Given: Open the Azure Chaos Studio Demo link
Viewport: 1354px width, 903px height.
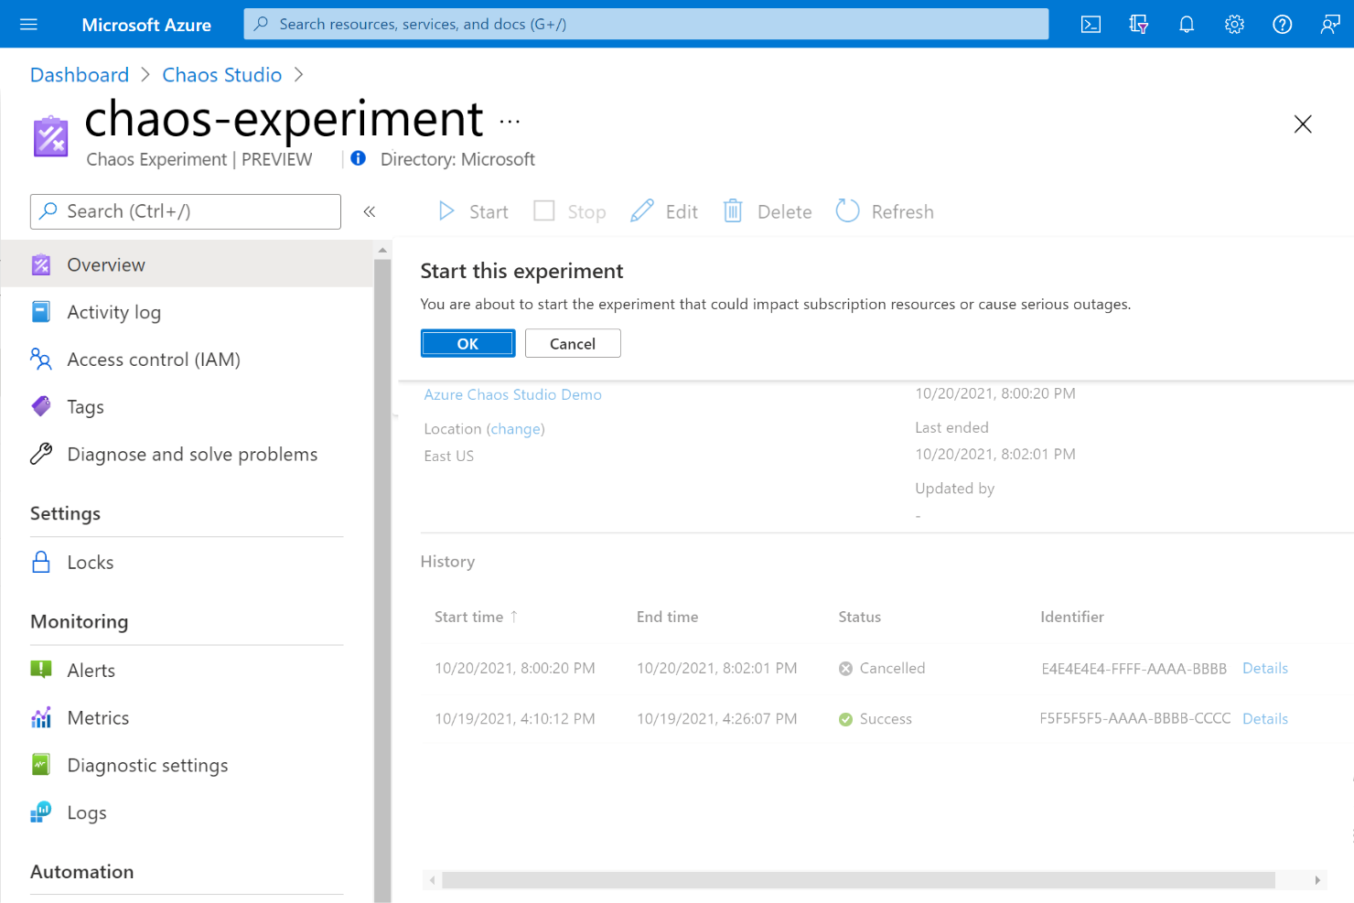Looking at the screenshot, I should [x=512, y=394].
